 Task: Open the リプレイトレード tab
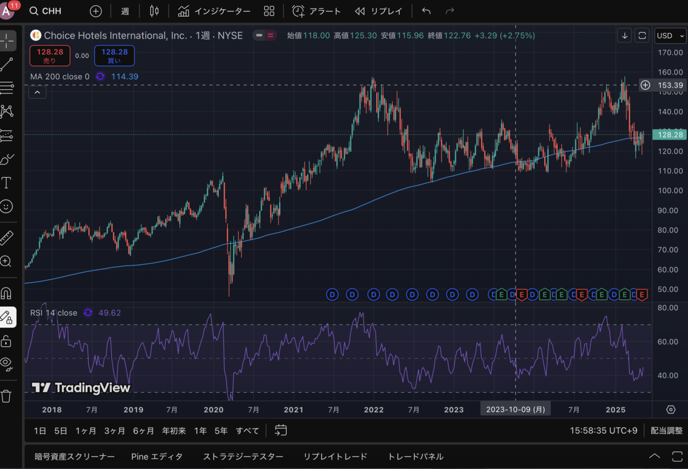[335, 456]
